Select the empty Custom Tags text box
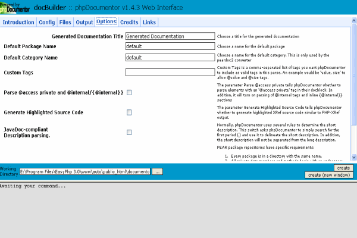This screenshot has width=357, height=238. tap(170, 73)
